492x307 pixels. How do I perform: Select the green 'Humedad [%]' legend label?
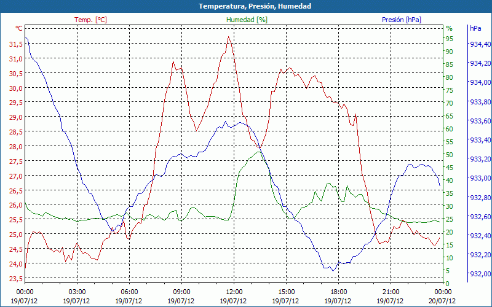pos(247,20)
